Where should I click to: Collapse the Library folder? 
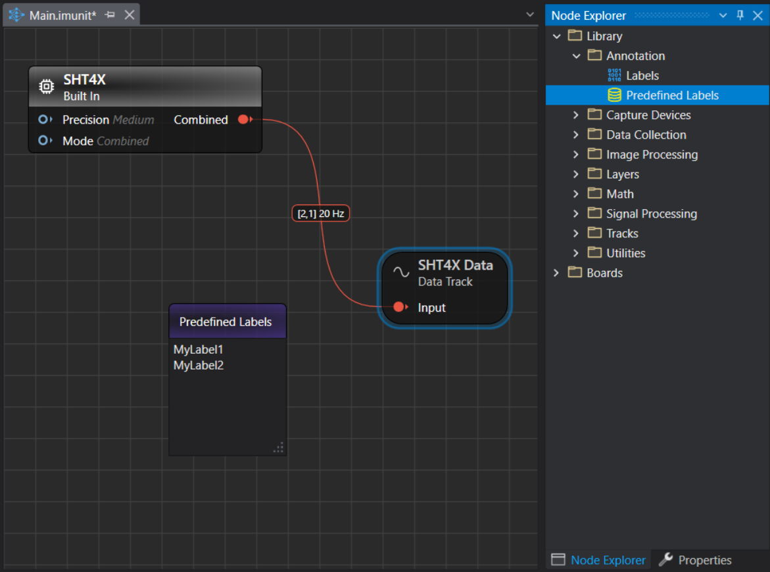[x=557, y=36]
